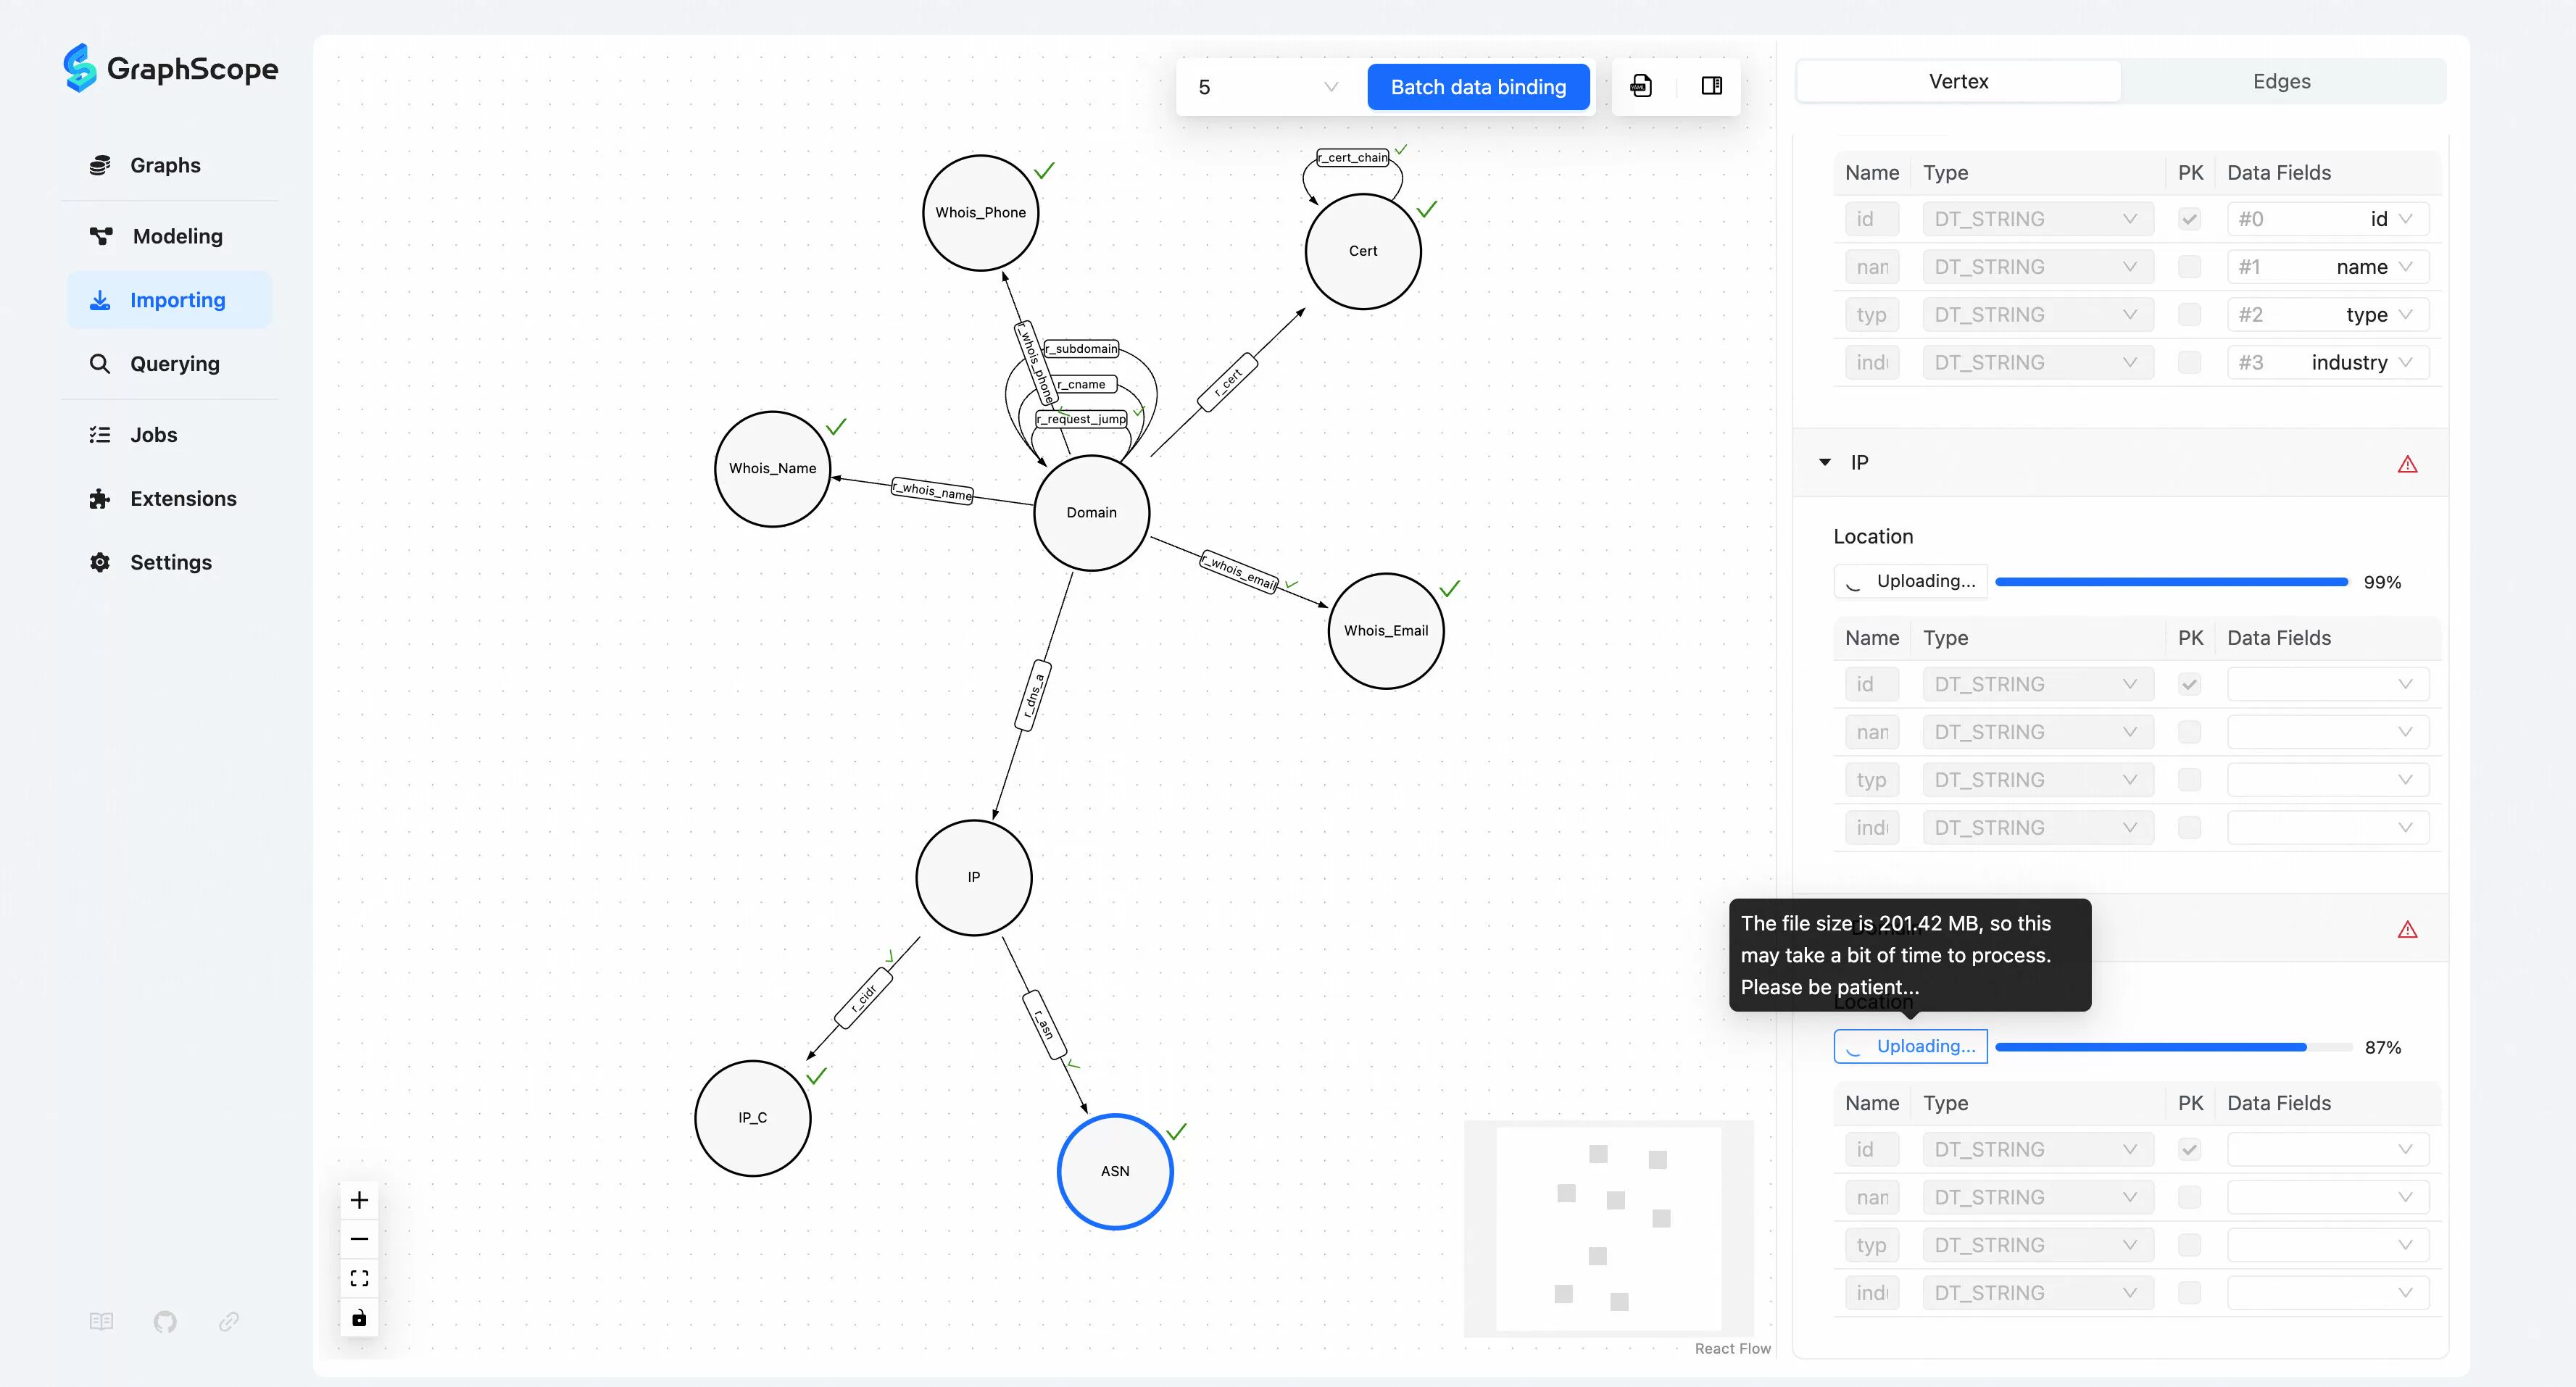2576x1387 pixels.
Task: Open empty data field dropdown for IP nan row
Action: (2327, 732)
